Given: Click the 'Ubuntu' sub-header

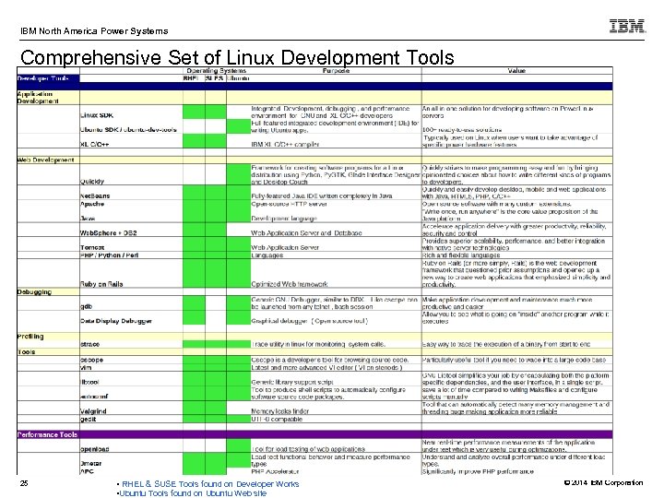Looking at the screenshot, I should coord(239,78).
